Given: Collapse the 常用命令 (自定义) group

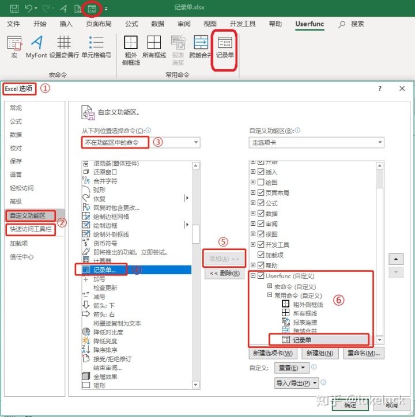Looking at the screenshot, I should 270,295.
